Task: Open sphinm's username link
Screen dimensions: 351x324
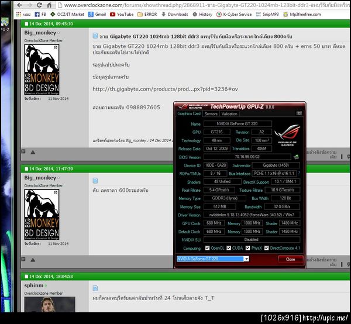Action: [x=34, y=285]
